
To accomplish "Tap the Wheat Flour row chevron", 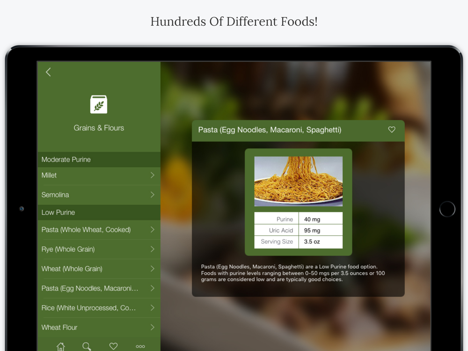I will tap(153, 328).
